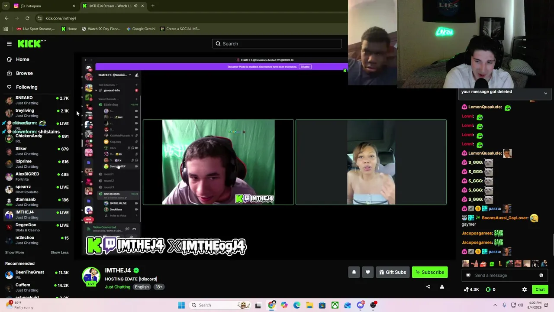Viewport: 554px width, 312px height.
Task: Report the stream via warning icon
Action: point(442,287)
